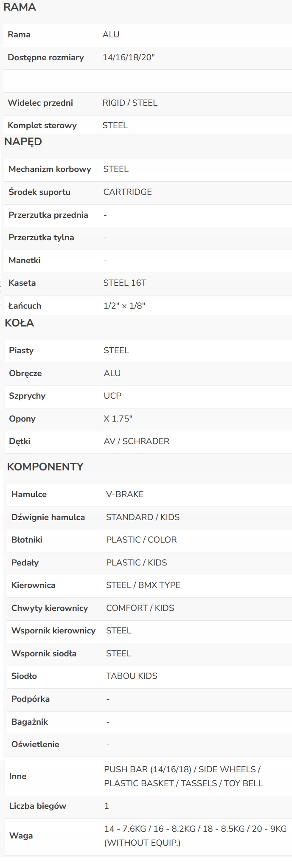Click the NAPĘD section heading
Viewport: 292px width, 861px height.
[23, 142]
